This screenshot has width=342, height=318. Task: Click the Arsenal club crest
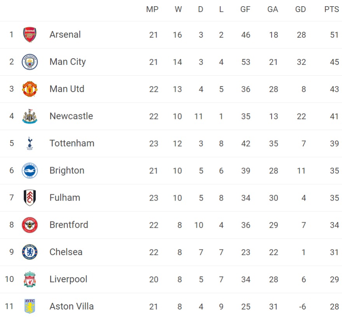pos(30,35)
